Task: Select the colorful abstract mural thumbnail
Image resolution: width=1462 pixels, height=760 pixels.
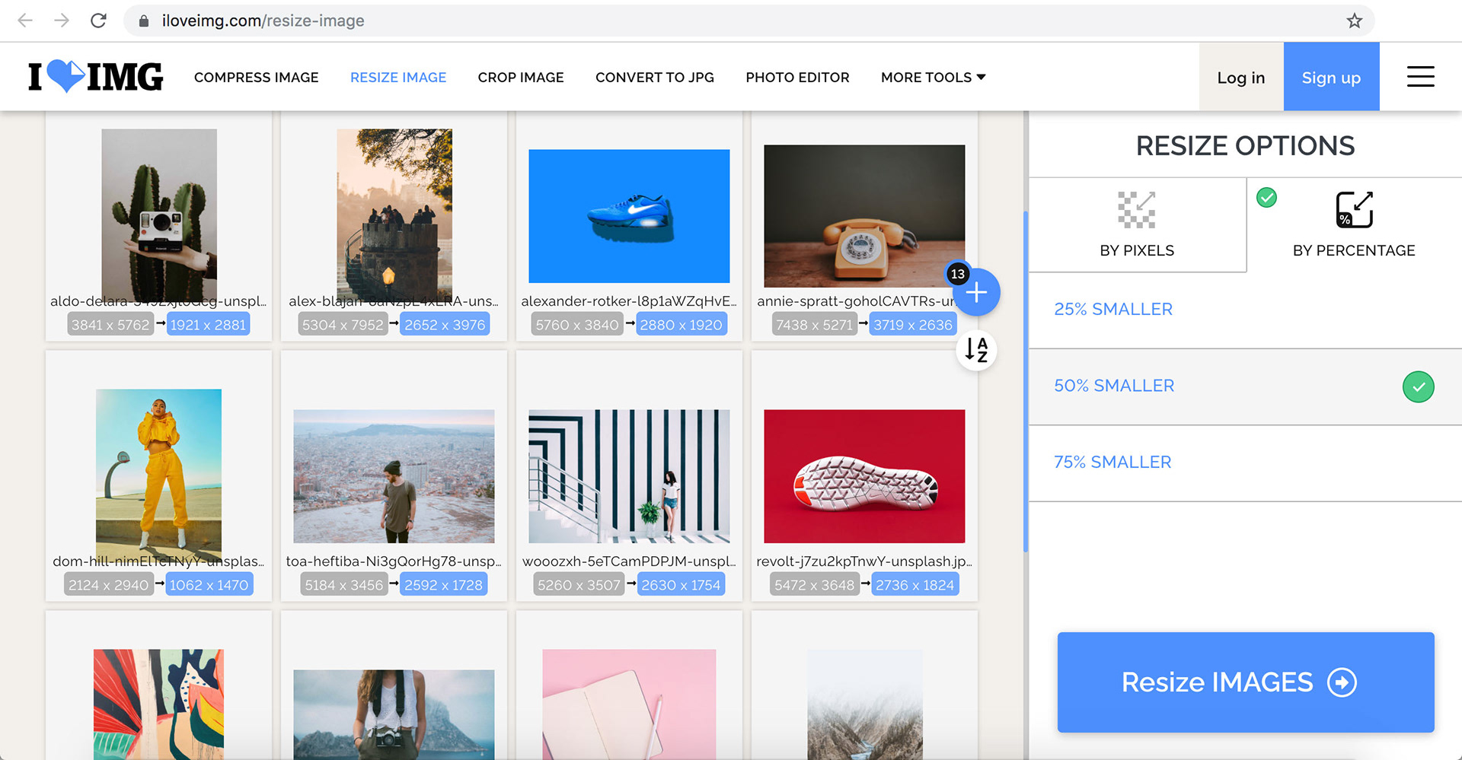Action: 158,704
